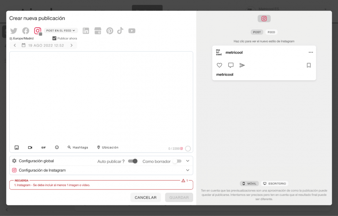Select the TikTok channel icon

tap(120, 31)
